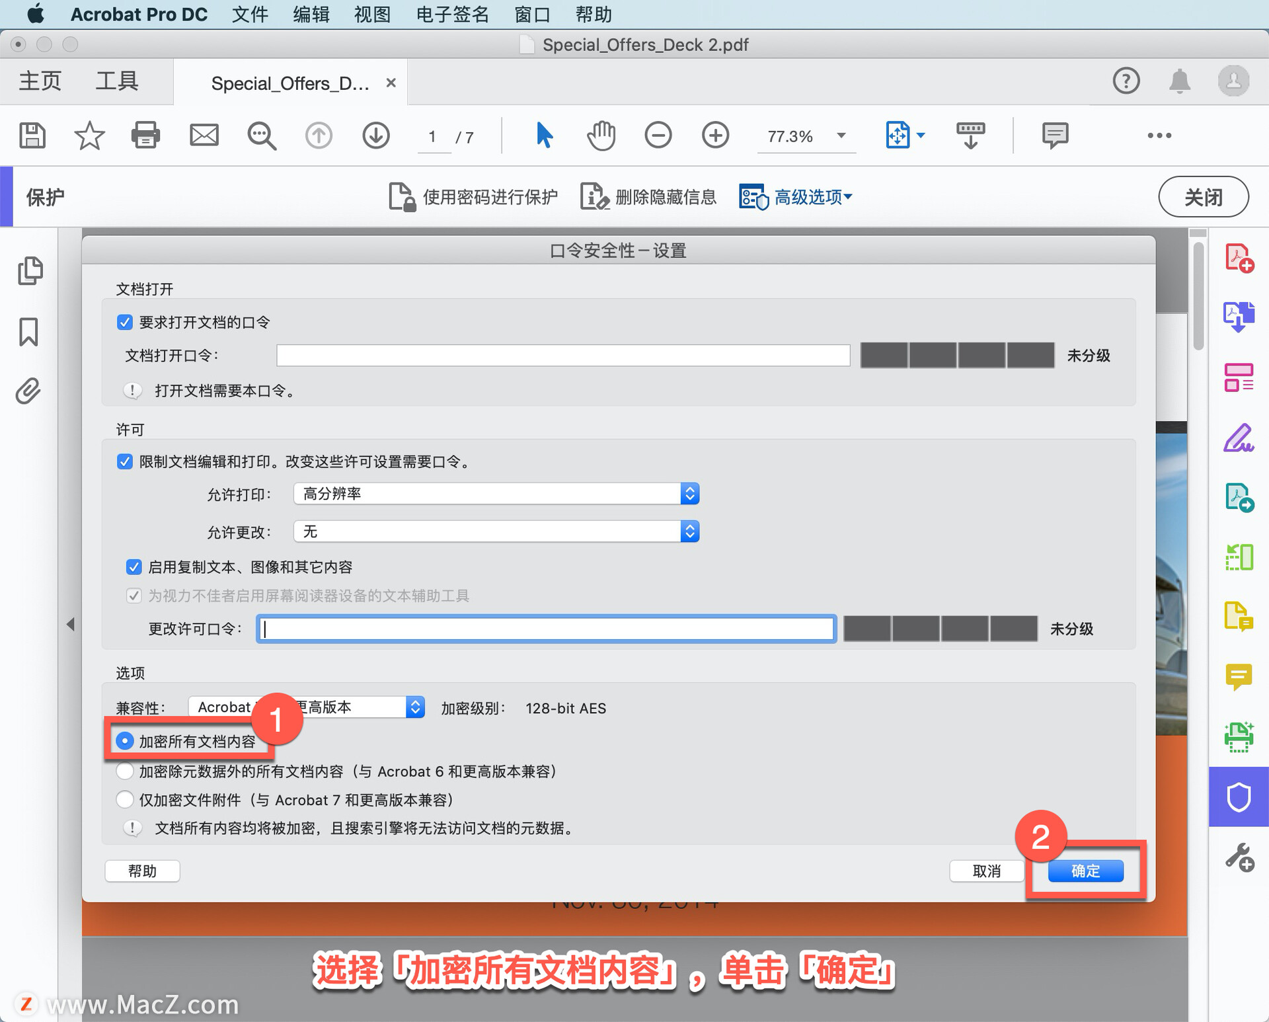This screenshot has width=1269, height=1022.
Task: Open the 允许更改 dropdown
Action: click(x=496, y=531)
